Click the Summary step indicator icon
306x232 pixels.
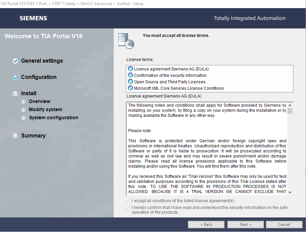[x=15, y=135]
